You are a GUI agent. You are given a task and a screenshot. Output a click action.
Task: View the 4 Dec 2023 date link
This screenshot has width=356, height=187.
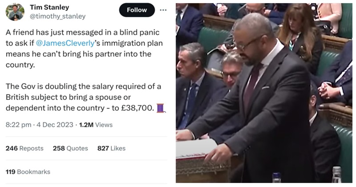point(55,125)
